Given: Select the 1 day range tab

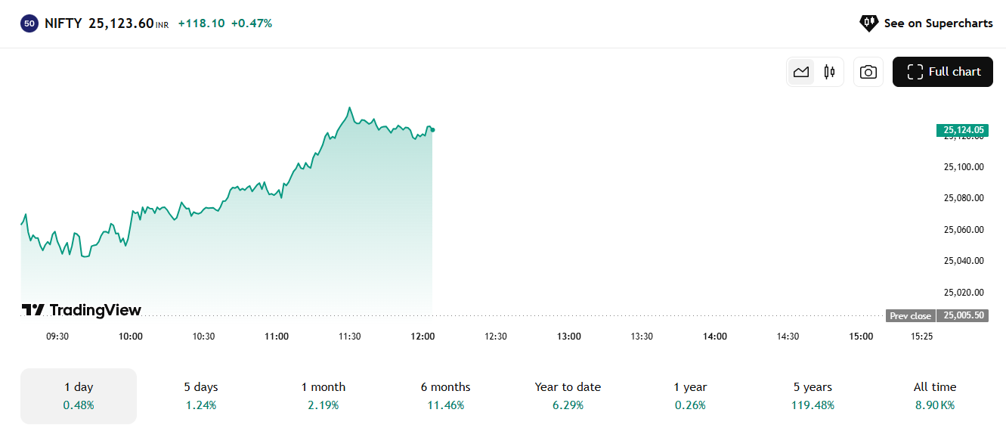Looking at the screenshot, I should tap(79, 396).
